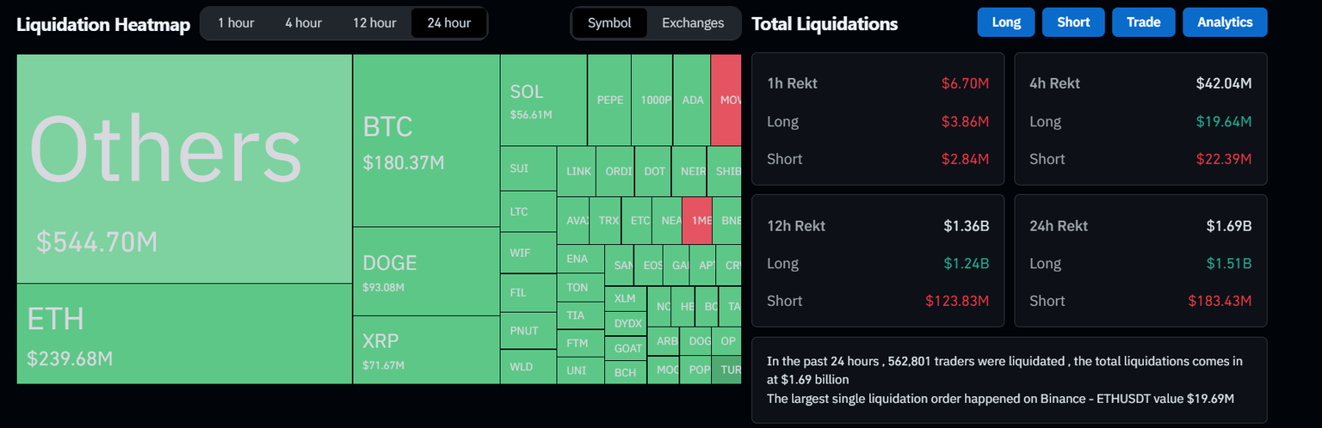Click the 24h Rekt panel

(x=1140, y=261)
